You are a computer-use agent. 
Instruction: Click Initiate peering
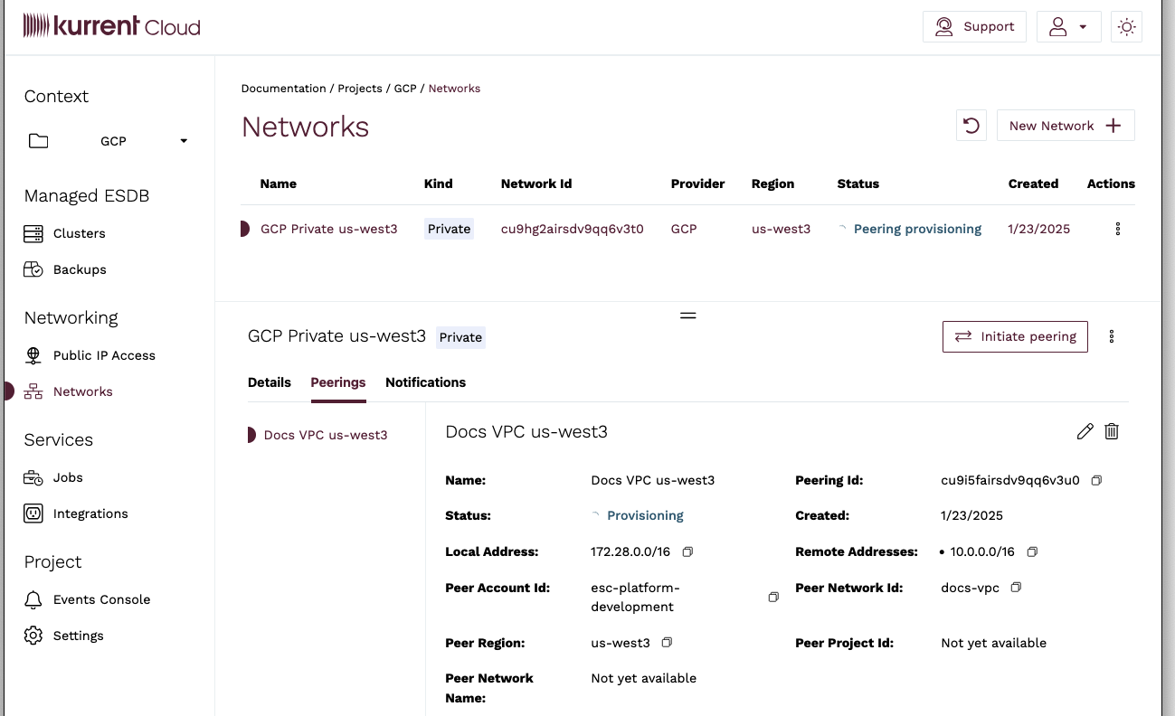tap(1015, 336)
